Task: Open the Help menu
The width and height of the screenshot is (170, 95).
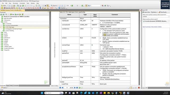Action: (37, 3)
